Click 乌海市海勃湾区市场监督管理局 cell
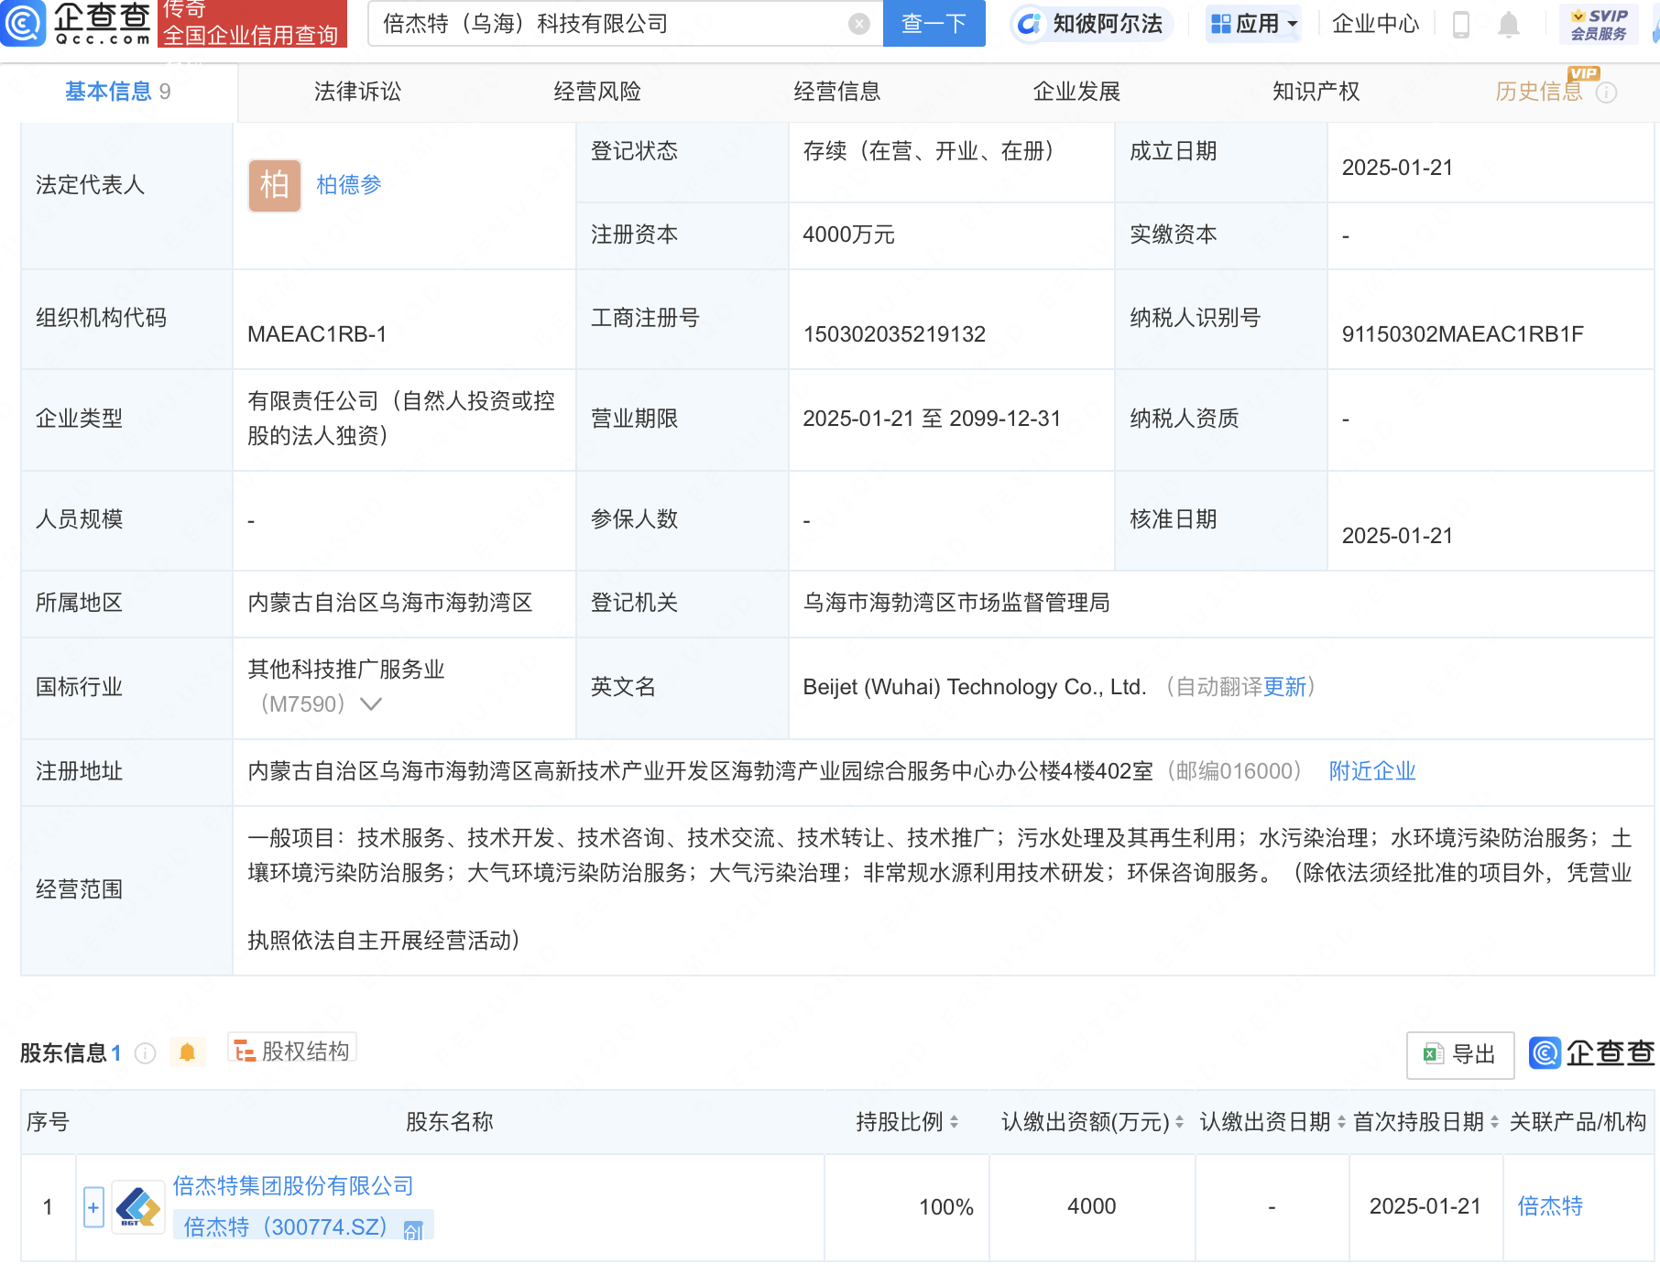Viewport: 1660px width, 1264px height. coord(956,603)
